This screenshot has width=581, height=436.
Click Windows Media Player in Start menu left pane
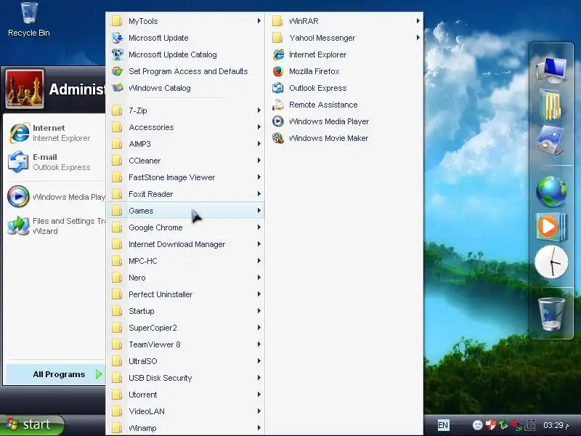pos(56,196)
